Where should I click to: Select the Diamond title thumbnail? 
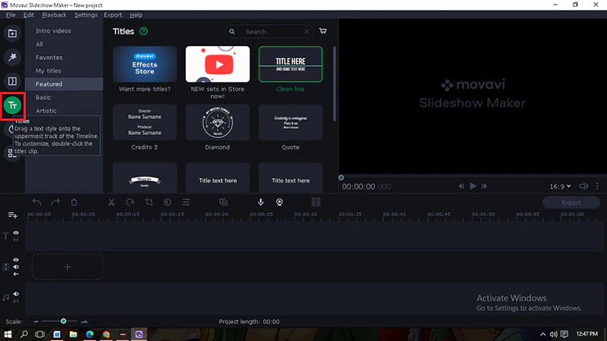click(218, 122)
